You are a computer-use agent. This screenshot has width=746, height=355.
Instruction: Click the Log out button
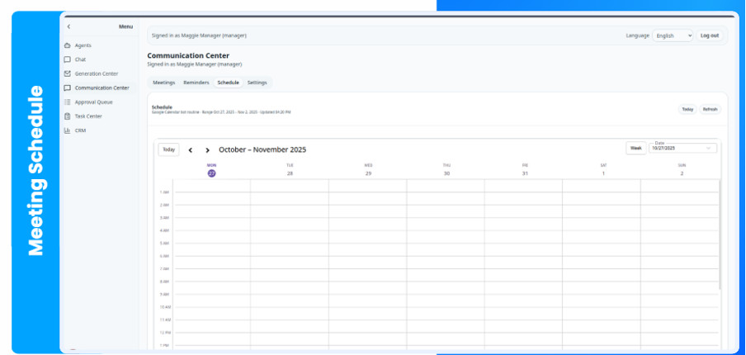(x=709, y=35)
